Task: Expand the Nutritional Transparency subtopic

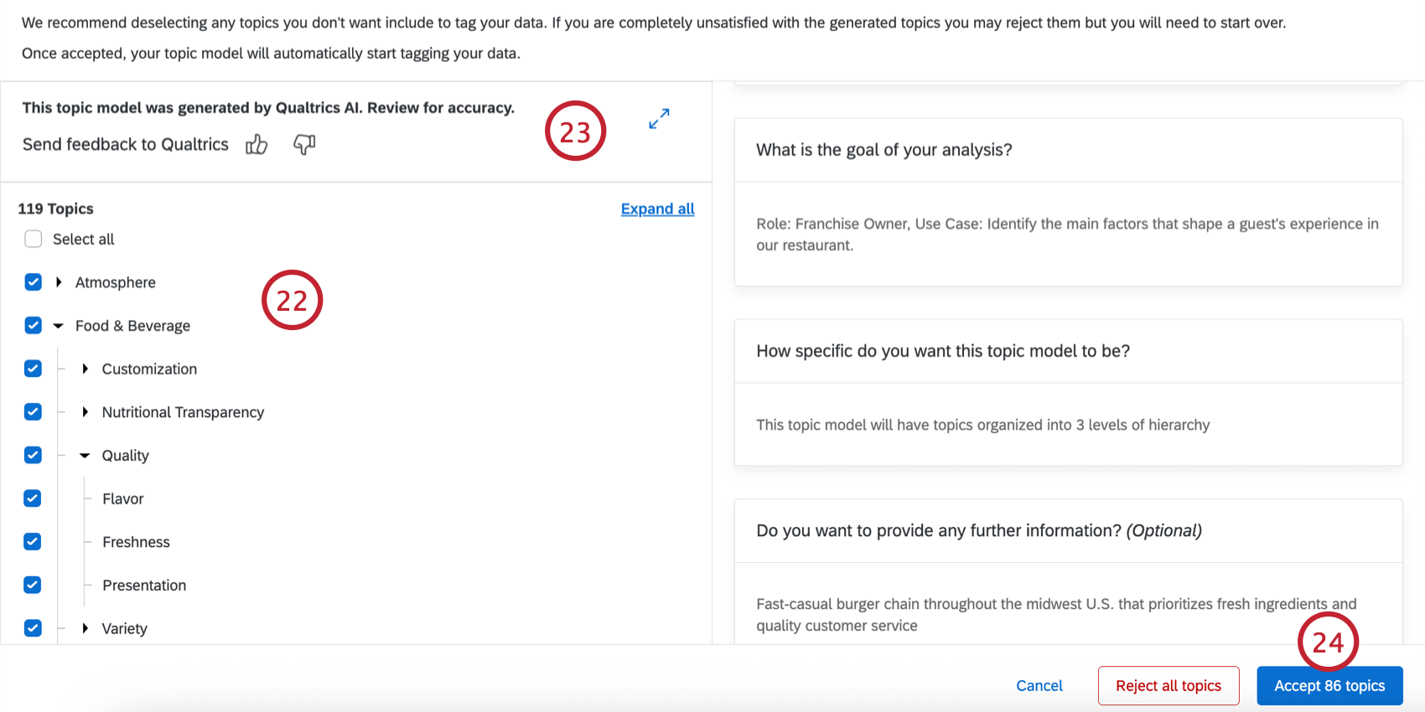Action: click(85, 412)
